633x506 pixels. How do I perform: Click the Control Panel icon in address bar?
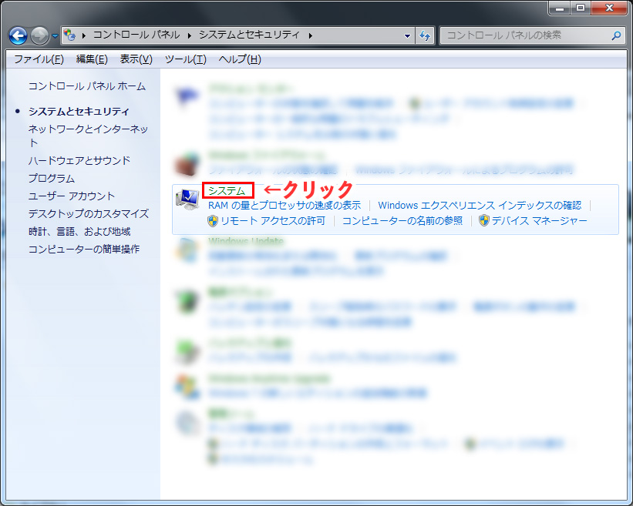click(x=70, y=35)
